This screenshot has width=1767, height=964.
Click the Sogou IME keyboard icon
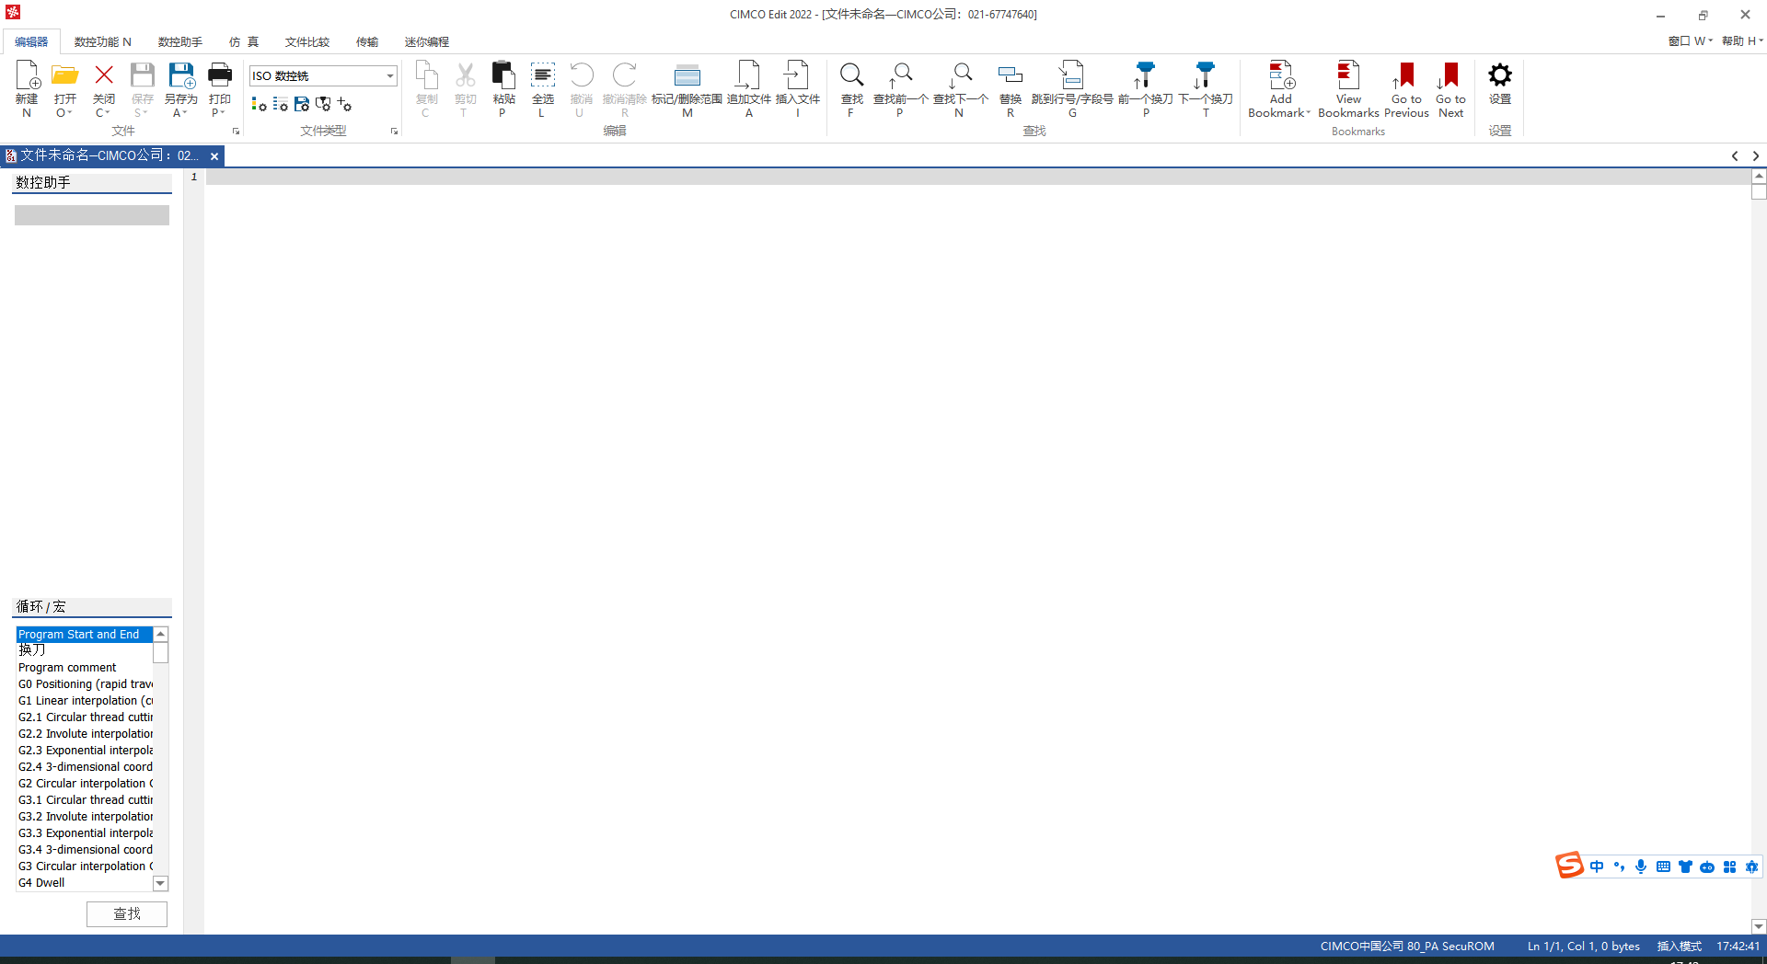click(1662, 866)
